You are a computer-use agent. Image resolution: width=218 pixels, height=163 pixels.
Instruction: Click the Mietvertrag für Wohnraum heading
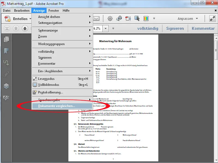click(x=115, y=41)
